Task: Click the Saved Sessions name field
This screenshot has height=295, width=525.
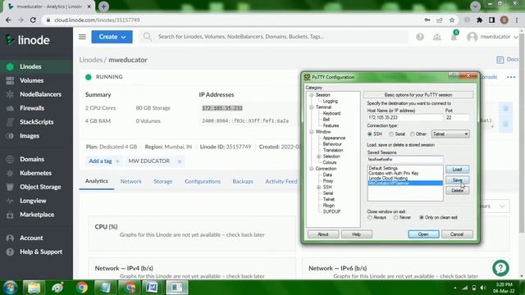Action: coord(404,160)
